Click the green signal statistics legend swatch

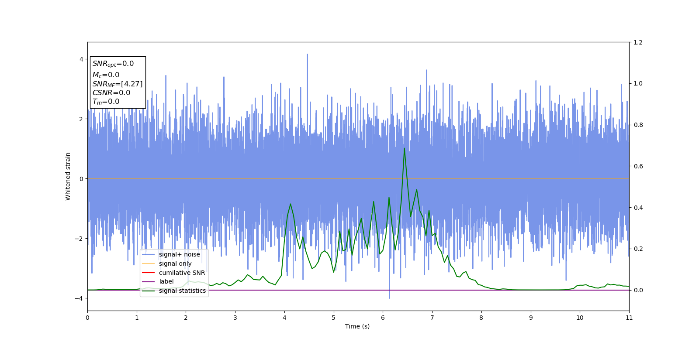click(149, 291)
